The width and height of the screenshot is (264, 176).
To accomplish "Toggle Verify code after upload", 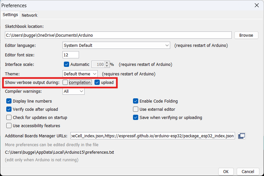I will click(x=9, y=109).
